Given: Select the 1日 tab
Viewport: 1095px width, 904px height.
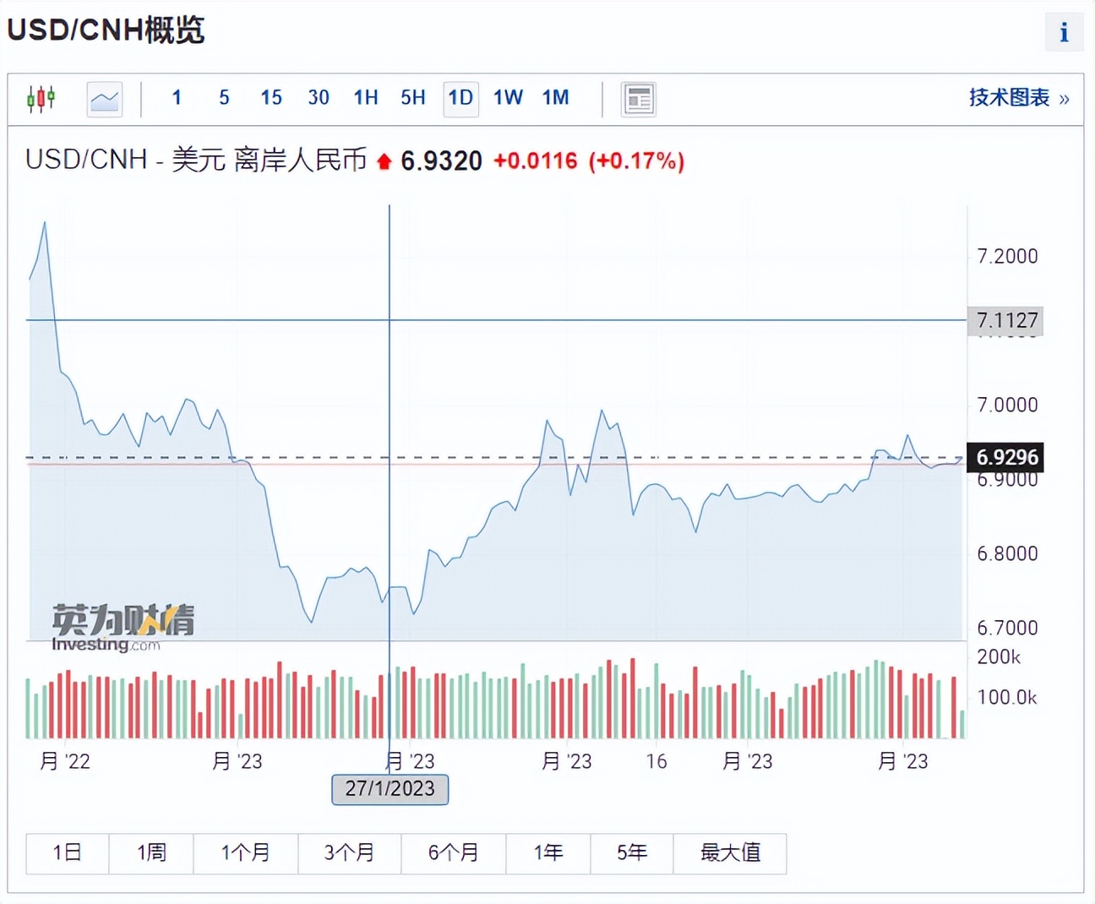Looking at the screenshot, I should point(67,853).
